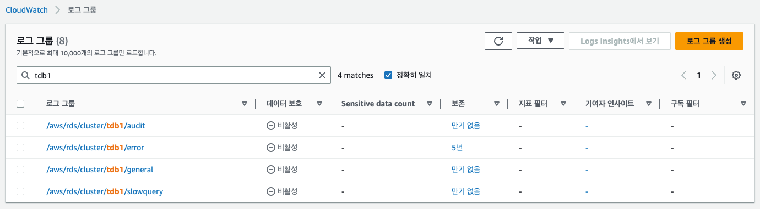Tick the select-all checkbox in table header

[20, 104]
